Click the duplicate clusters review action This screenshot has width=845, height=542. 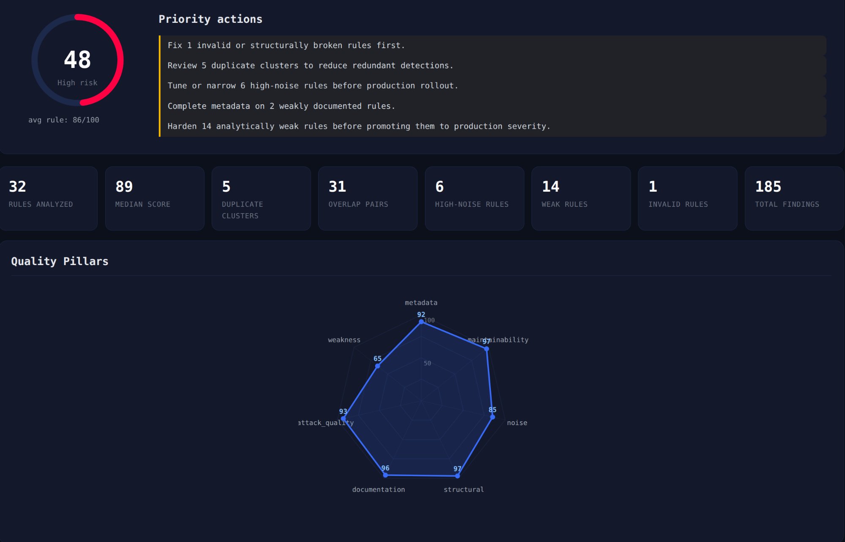311,65
